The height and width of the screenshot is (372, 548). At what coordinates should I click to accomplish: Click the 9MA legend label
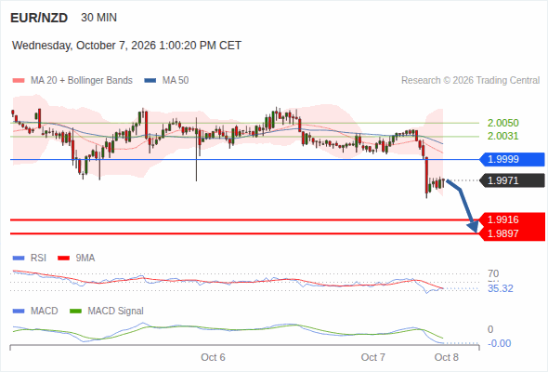85,259
